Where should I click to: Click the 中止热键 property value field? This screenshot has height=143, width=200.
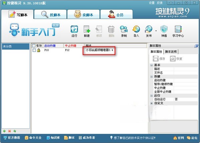coord(186,88)
